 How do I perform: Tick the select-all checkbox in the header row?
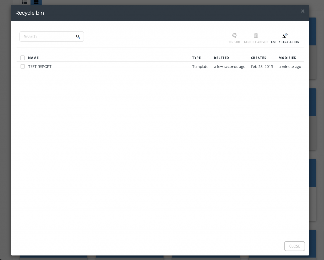coord(22,58)
